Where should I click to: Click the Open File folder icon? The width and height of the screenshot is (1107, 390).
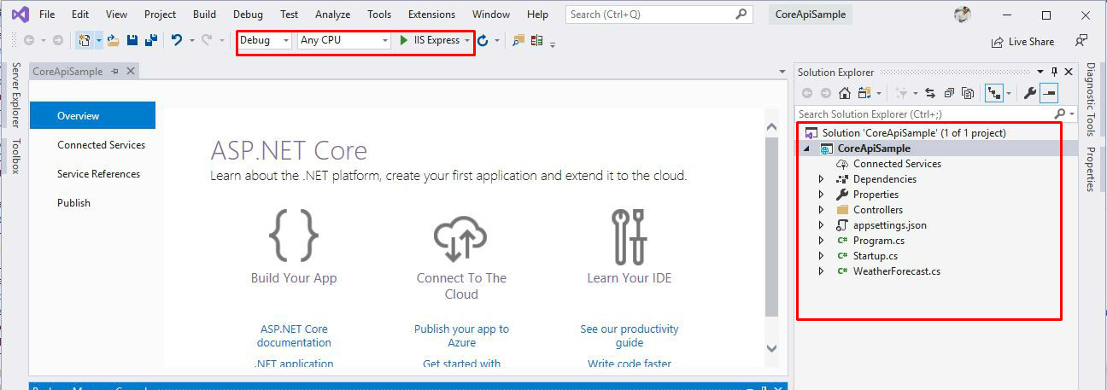click(x=113, y=40)
